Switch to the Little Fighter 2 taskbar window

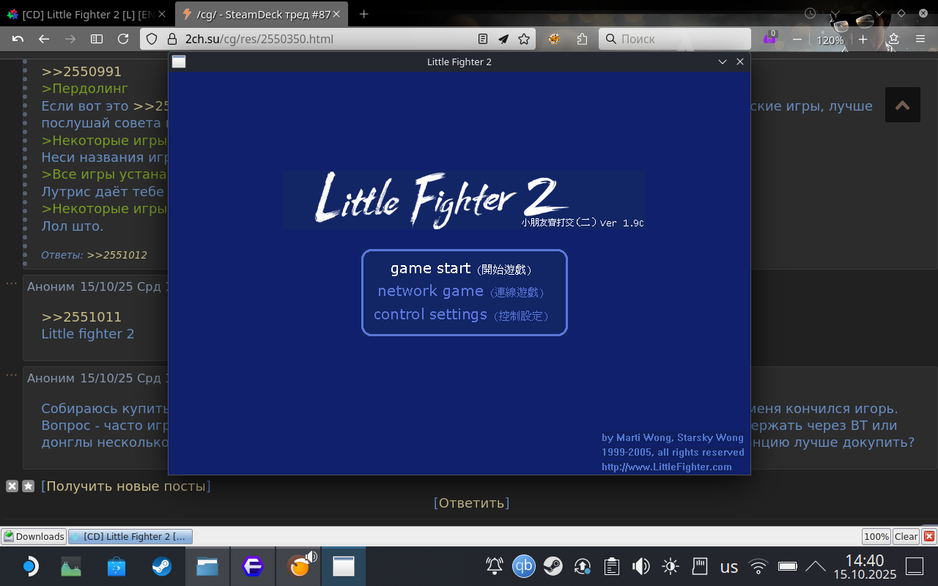pyautogui.click(x=344, y=566)
